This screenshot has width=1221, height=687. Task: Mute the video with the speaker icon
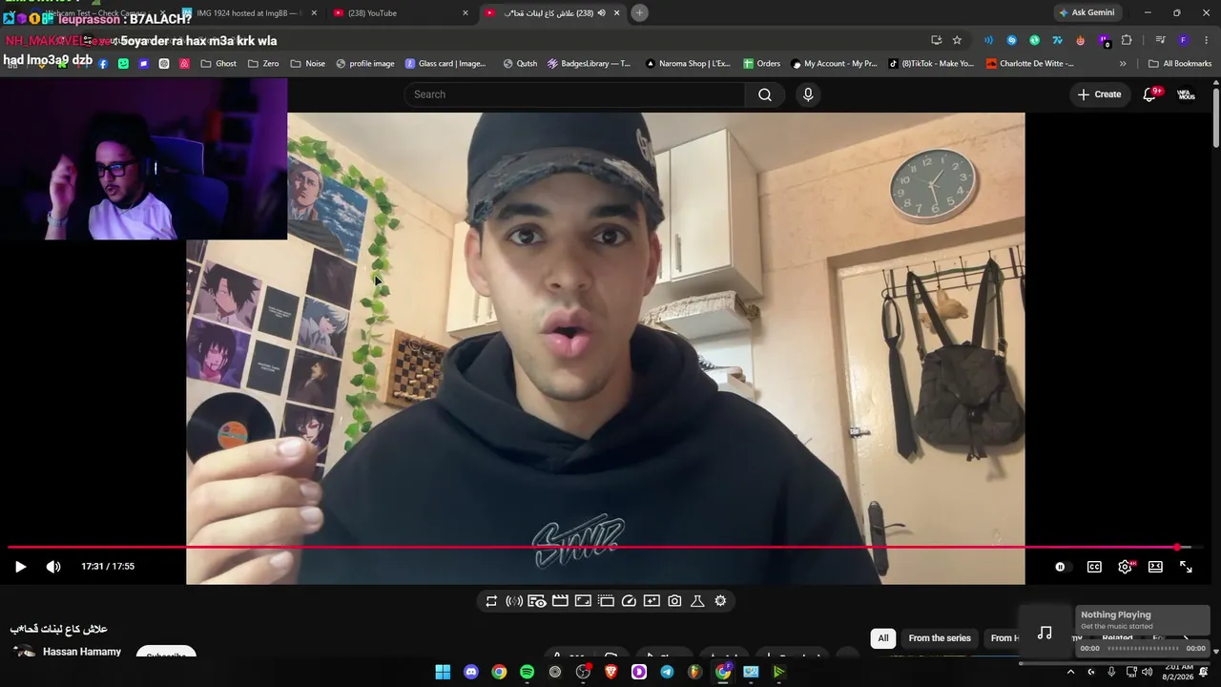click(x=53, y=567)
